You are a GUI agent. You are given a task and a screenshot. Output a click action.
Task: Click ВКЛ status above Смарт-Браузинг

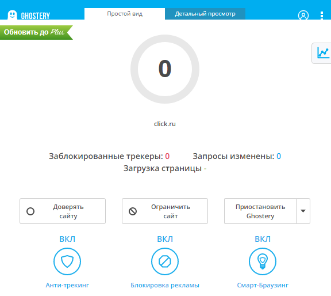click(x=263, y=239)
